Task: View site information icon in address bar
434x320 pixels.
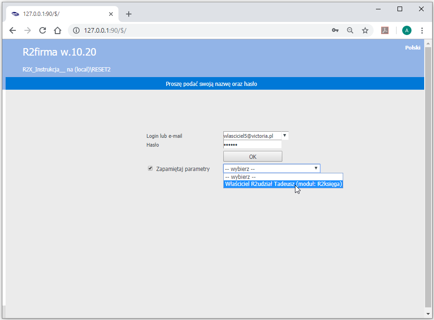Action: [76, 30]
